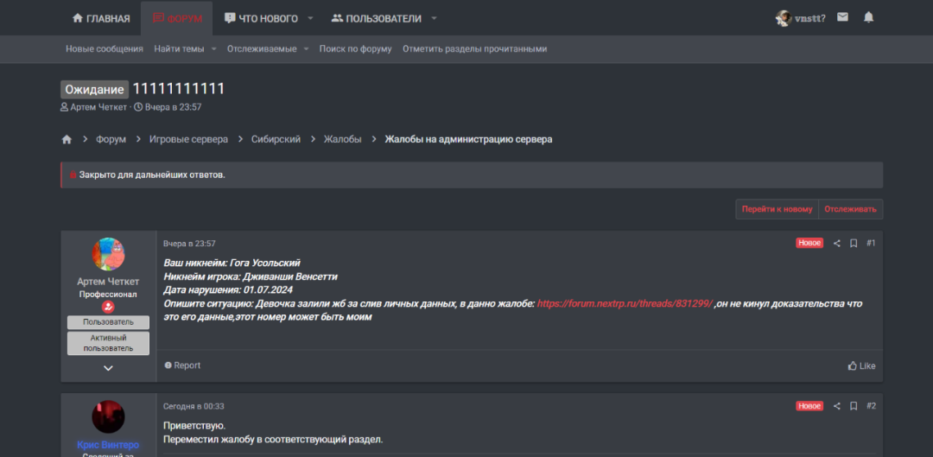This screenshot has height=457, width=933.
Task: Expand the Отслеживаемые dropdown
Action: pyautogui.click(x=306, y=48)
